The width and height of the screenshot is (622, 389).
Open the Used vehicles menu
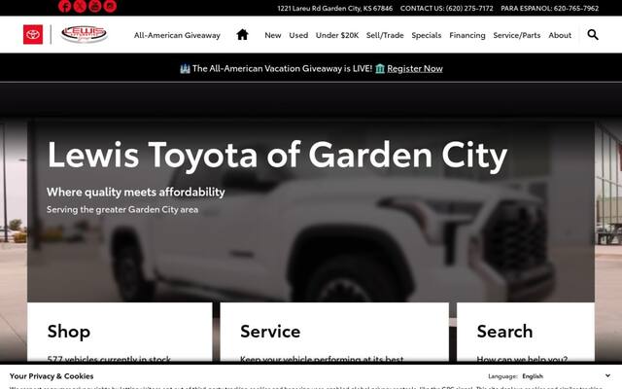coord(298,35)
